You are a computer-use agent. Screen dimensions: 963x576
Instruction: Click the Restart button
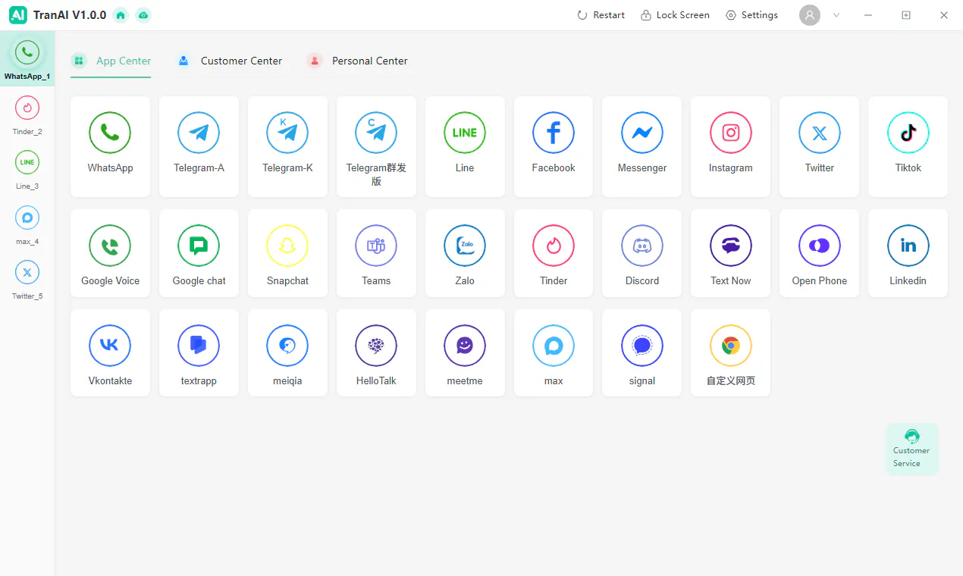click(601, 15)
